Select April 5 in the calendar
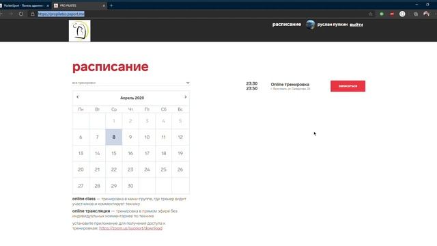Viewport: 437px width, 246px height. pos(180,121)
